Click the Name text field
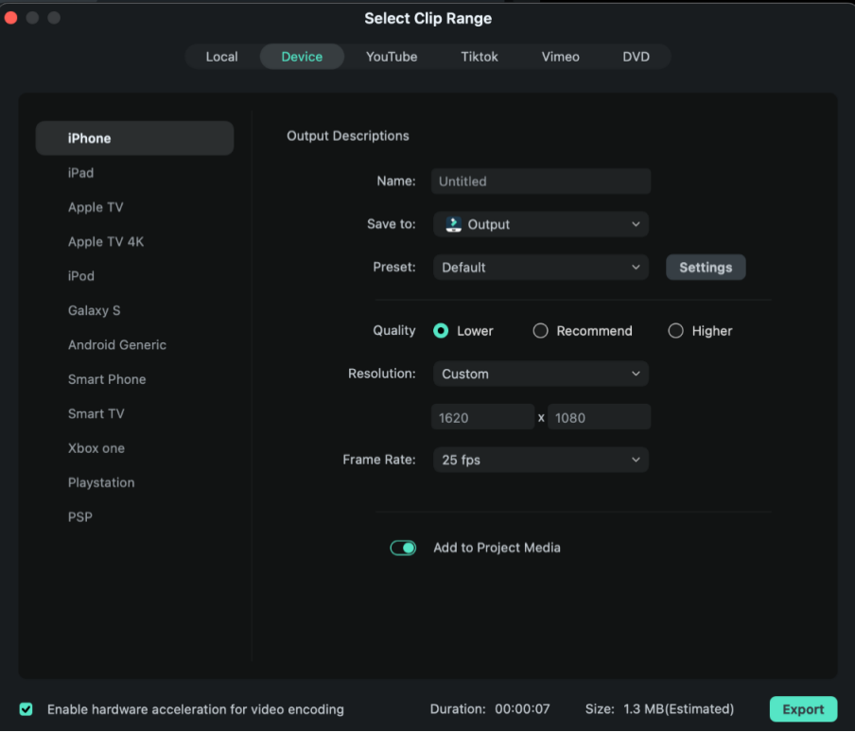The image size is (855, 732). coord(541,182)
